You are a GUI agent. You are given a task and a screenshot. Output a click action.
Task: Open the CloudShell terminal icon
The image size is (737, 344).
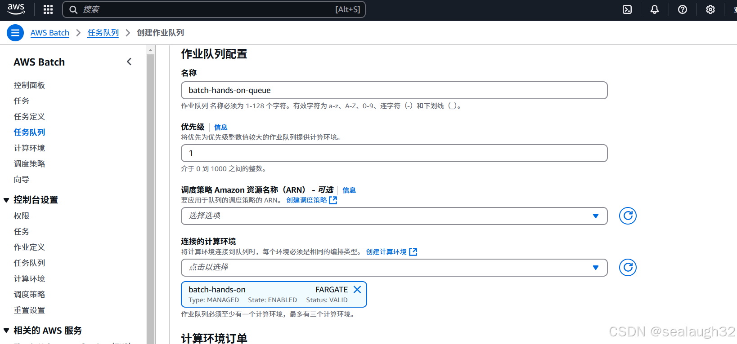click(x=627, y=9)
